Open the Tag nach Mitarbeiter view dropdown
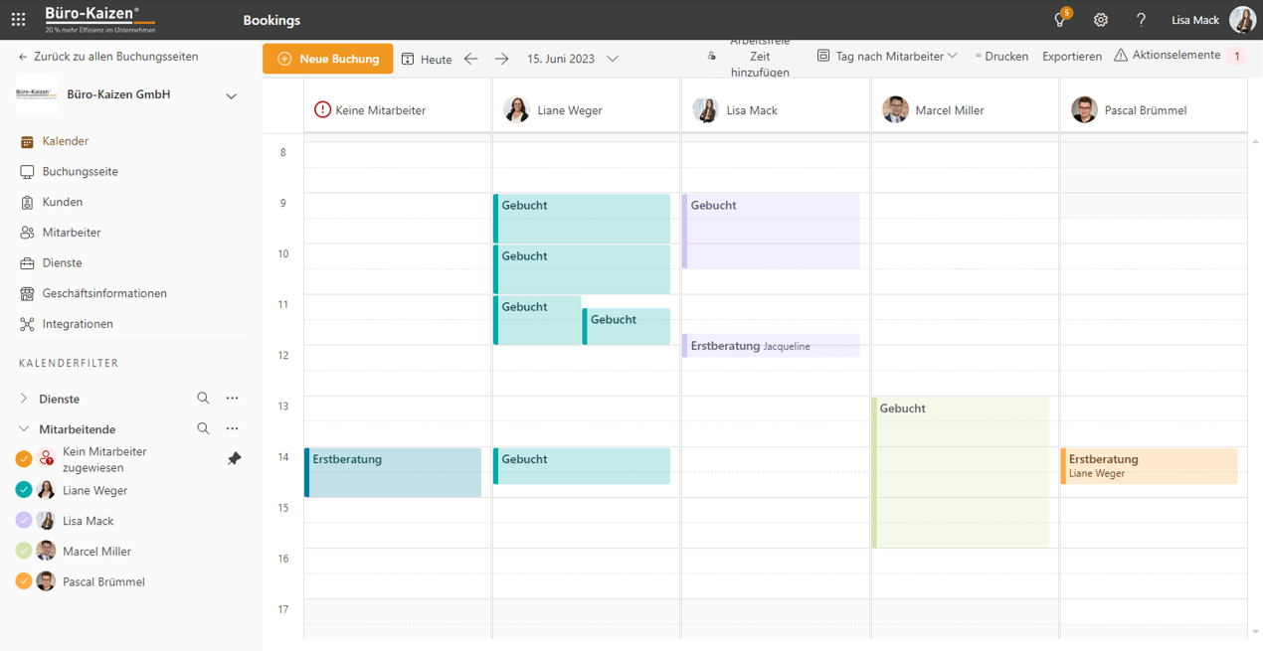This screenshot has height=651, width=1263. click(886, 57)
